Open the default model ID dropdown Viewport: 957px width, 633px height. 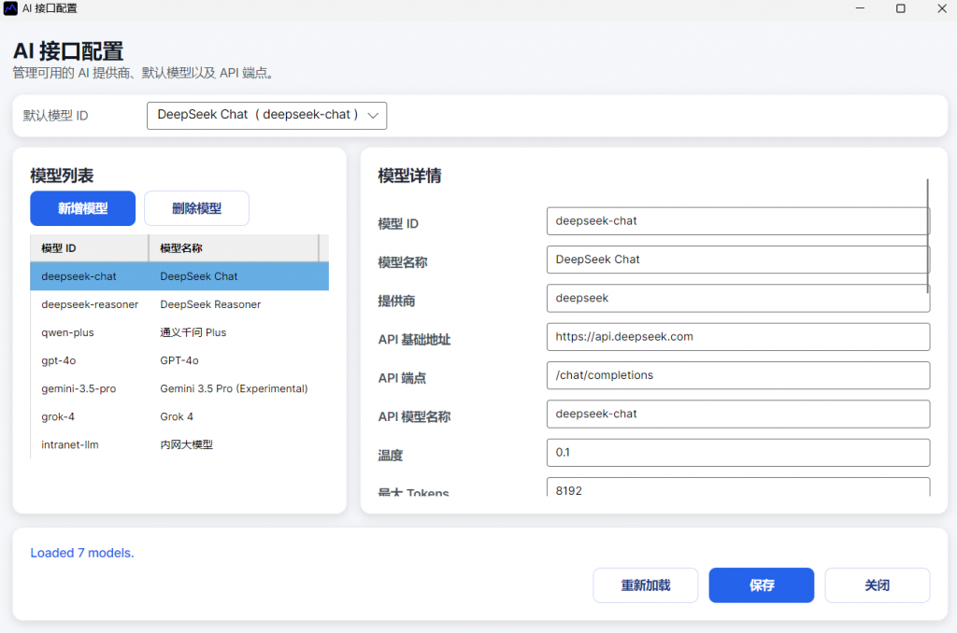(x=266, y=115)
